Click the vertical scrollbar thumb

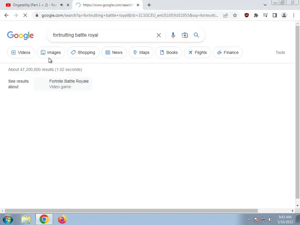click(297, 112)
